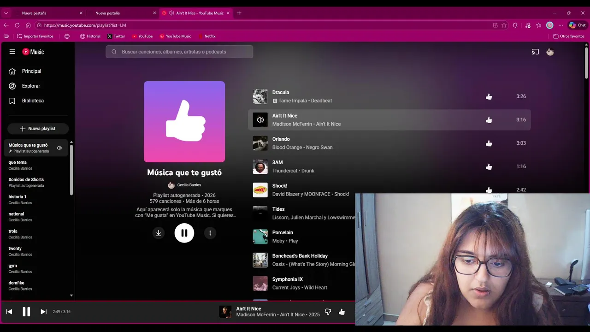Image resolution: width=590 pixels, height=332 pixels.
Task: Open the "twenty" playlist
Action: tap(35, 251)
